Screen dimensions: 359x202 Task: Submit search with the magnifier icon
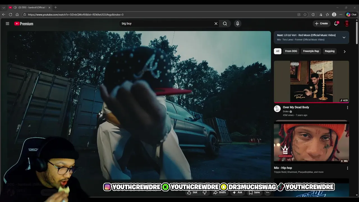[225, 24]
